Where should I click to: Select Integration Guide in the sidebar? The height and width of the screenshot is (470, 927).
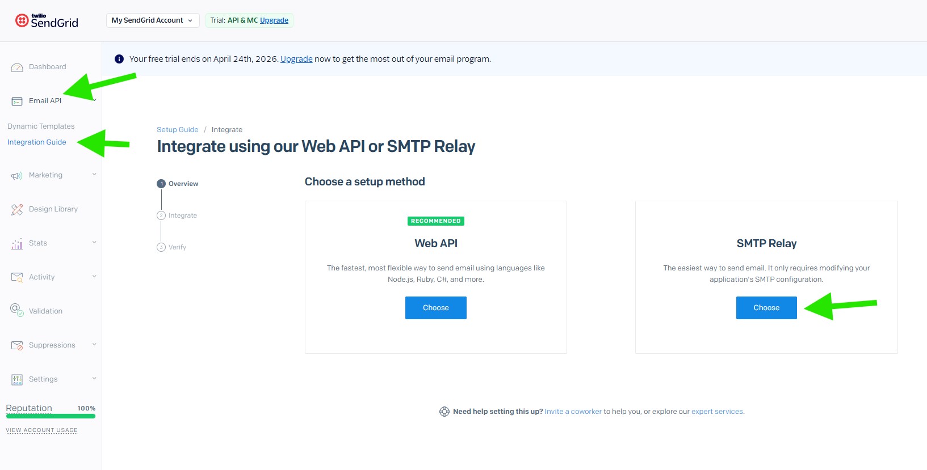37,142
